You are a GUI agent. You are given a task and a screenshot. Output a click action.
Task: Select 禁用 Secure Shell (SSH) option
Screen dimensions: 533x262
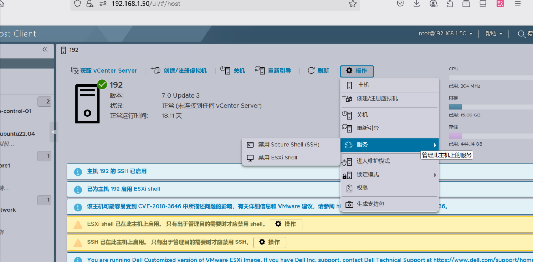click(x=289, y=145)
